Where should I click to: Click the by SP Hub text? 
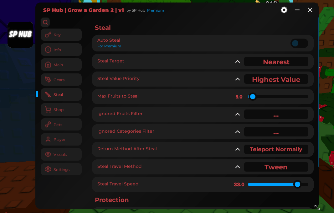click(136, 10)
